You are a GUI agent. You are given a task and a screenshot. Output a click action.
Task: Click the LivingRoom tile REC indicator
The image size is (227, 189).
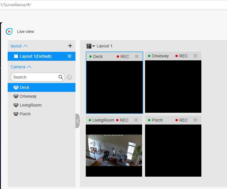point(122,120)
